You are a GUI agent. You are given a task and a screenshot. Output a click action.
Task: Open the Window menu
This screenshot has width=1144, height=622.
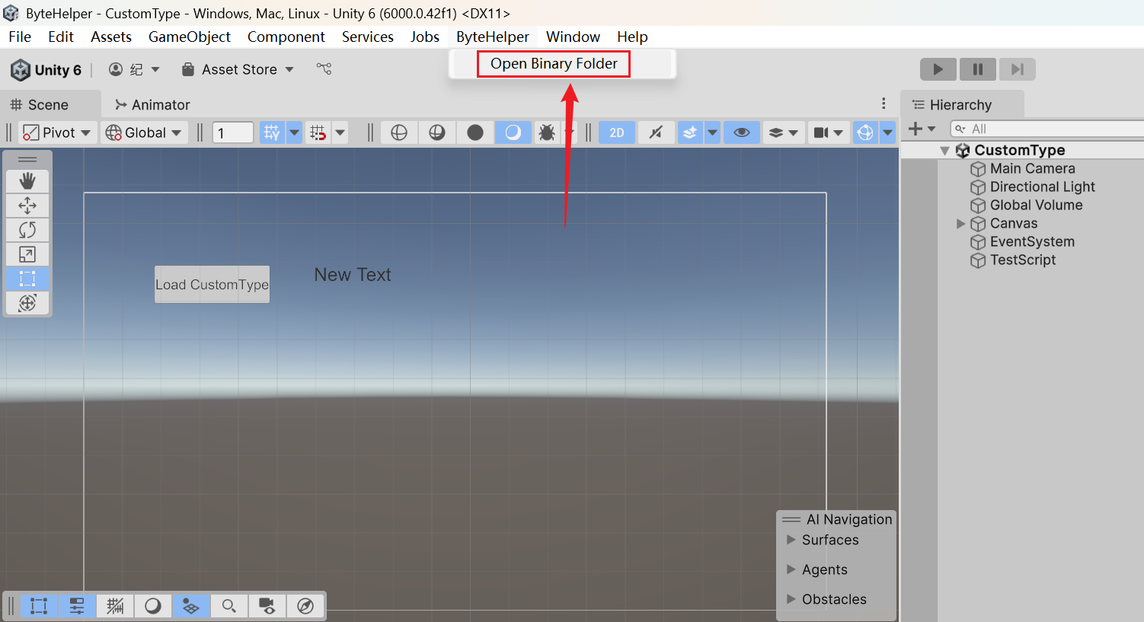573,37
